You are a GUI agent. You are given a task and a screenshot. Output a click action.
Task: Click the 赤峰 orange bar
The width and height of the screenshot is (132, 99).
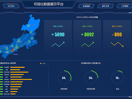[x=16, y=87]
